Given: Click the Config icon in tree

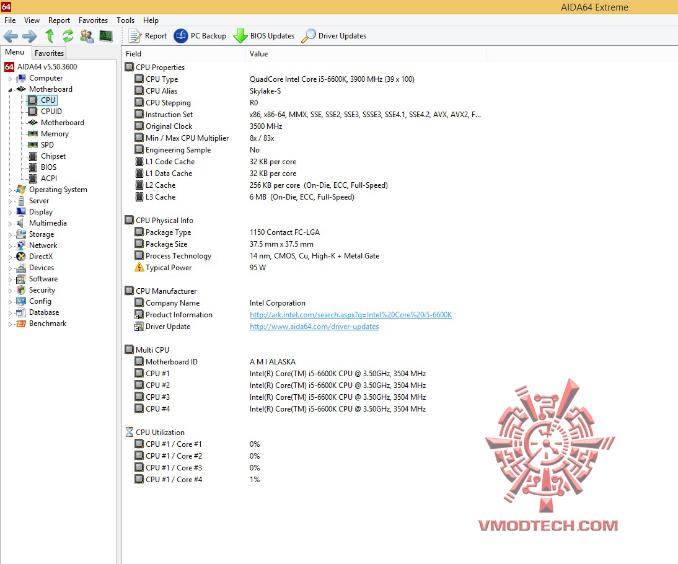Looking at the screenshot, I should coord(20,301).
